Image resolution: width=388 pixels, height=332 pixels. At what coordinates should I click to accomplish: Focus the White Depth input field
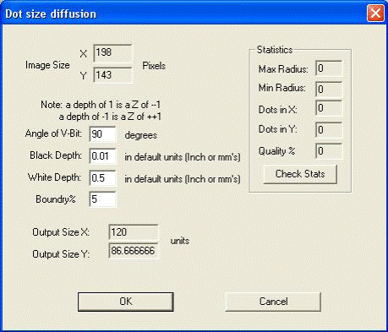[102, 178]
